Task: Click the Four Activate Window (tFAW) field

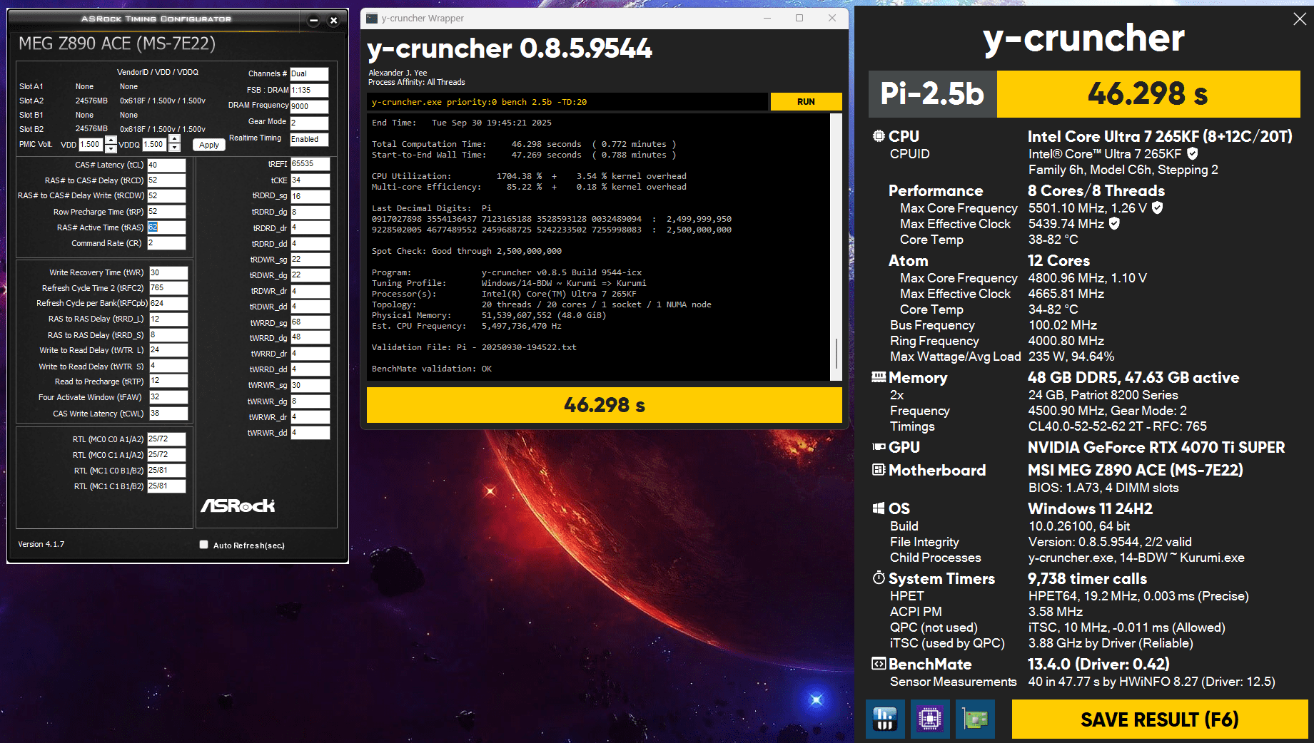Action: (x=168, y=397)
